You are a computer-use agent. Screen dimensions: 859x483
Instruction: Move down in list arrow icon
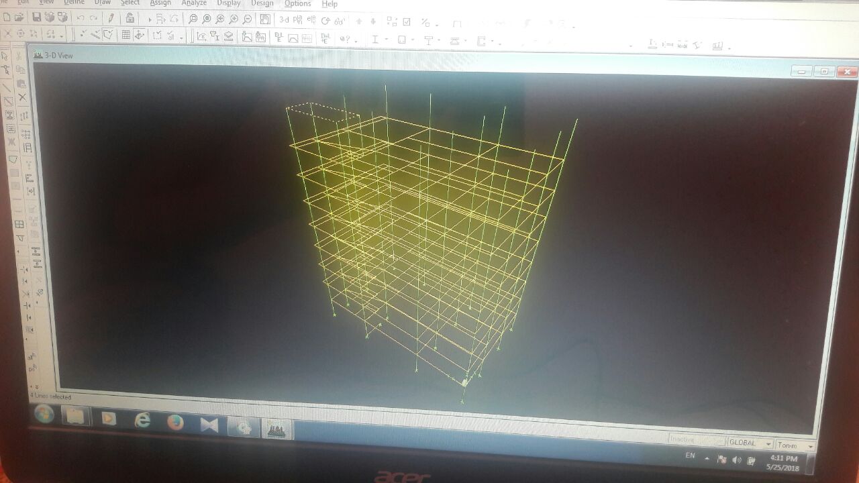click(373, 21)
